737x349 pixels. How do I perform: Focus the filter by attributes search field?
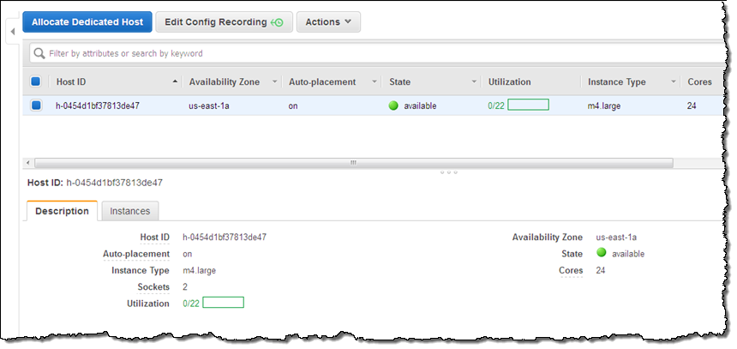377,53
